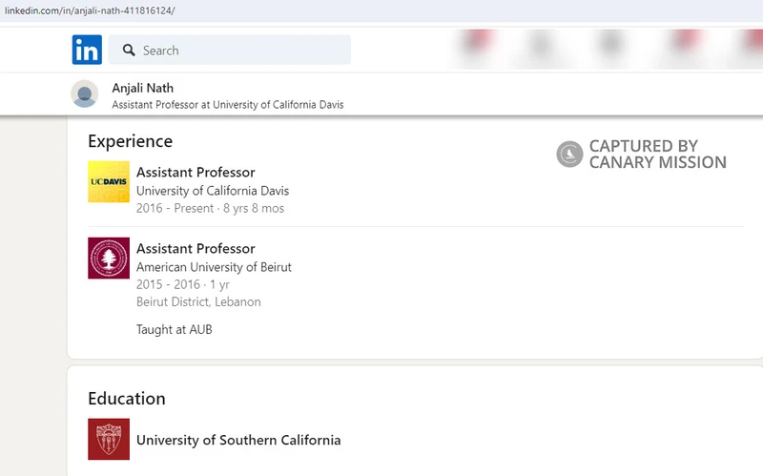Open University of Southern California school link
This screenshot has height=476, width=763.
(x=238, y=440)
